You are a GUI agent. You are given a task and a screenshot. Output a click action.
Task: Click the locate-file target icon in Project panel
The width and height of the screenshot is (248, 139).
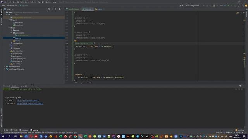(48, 9)
